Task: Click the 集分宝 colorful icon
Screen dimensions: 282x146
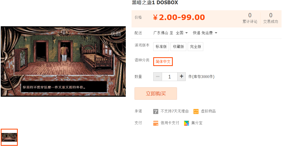Action: pos(186,123)
